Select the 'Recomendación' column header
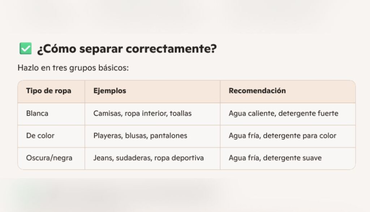The width and height of the screenshot is (370, 212). tap(257, 91)
